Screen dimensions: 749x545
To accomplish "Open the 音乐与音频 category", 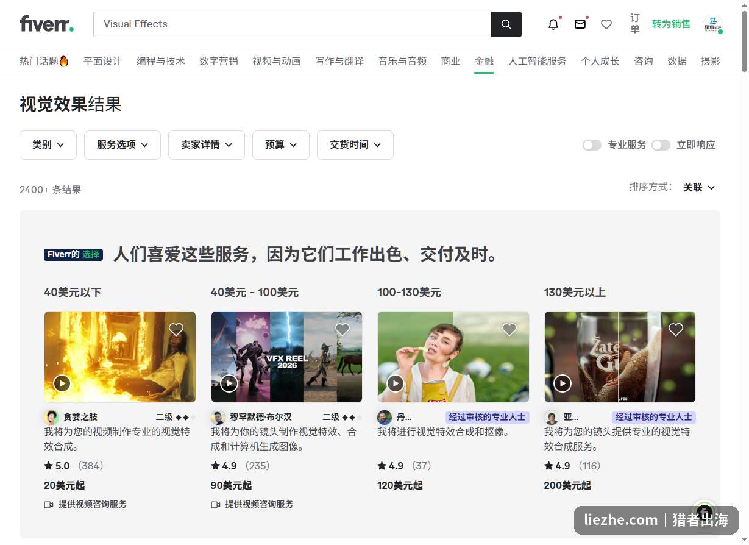I will point(403,61).
